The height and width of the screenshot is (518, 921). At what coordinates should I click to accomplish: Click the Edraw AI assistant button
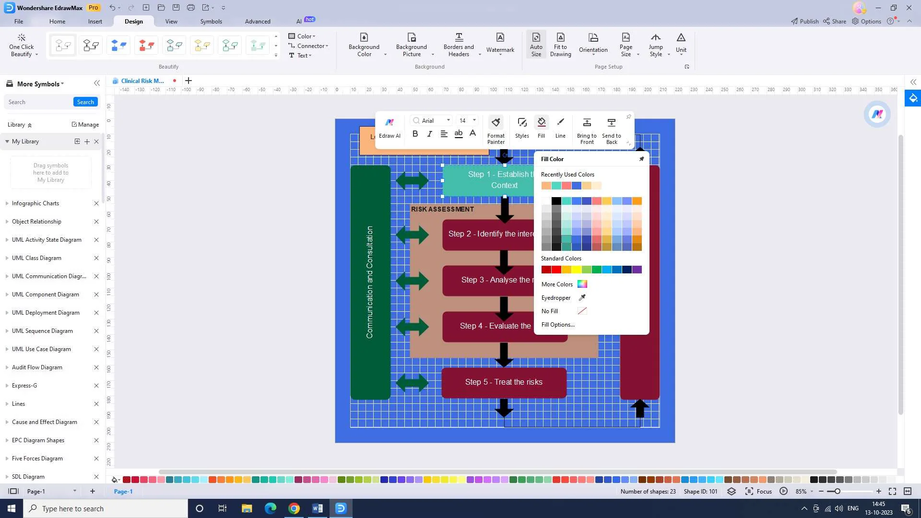[x=390, y=127]
